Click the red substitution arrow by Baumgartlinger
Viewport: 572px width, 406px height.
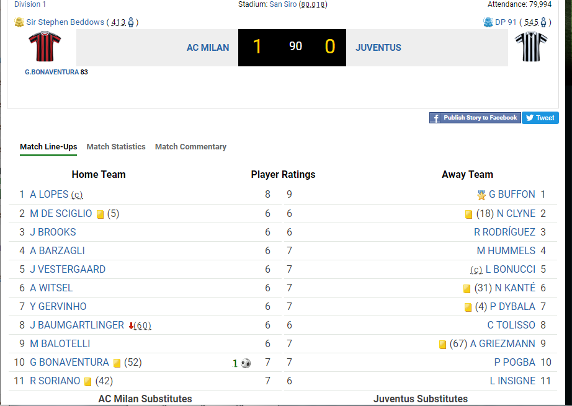[131, 325]
